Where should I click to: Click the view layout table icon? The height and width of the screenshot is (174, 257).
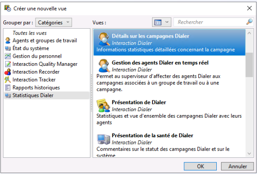point(158,22)
